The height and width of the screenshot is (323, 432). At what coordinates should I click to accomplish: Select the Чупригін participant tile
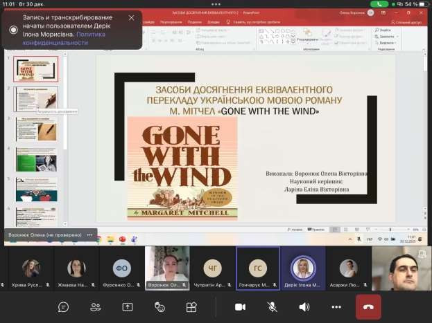coord(212,268)
